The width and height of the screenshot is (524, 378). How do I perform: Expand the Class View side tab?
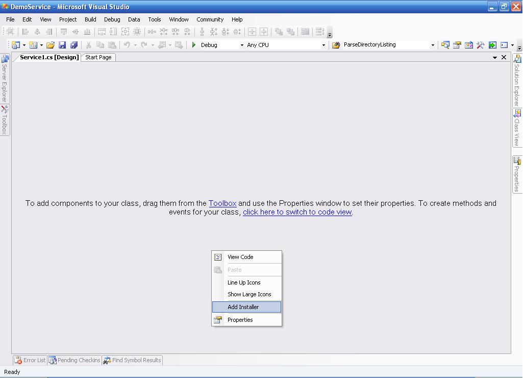pyautogui.click(x=517, y=128)
